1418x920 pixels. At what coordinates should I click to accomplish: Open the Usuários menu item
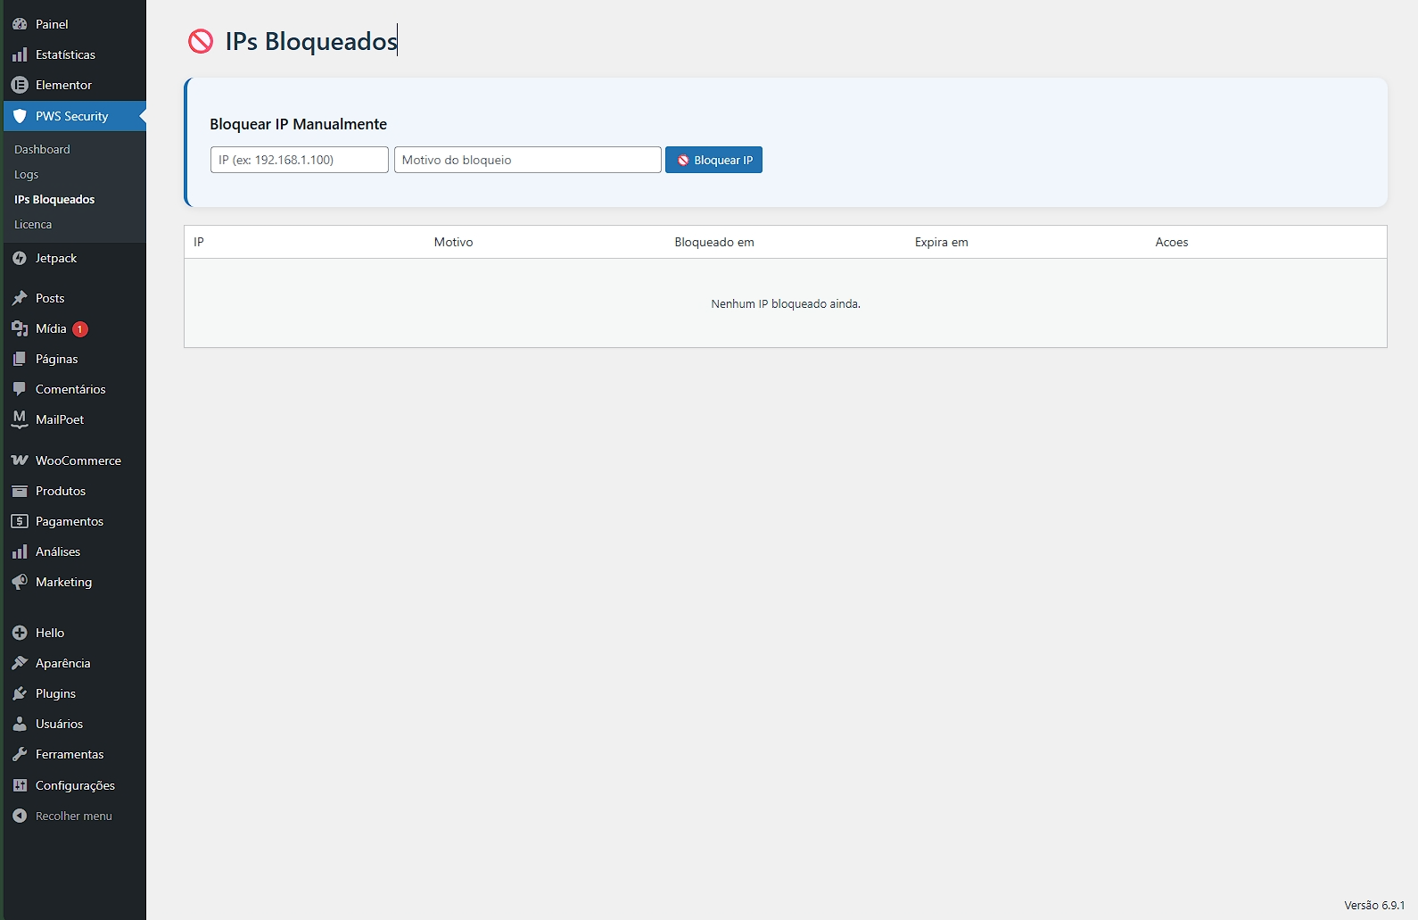coord(59,724)
